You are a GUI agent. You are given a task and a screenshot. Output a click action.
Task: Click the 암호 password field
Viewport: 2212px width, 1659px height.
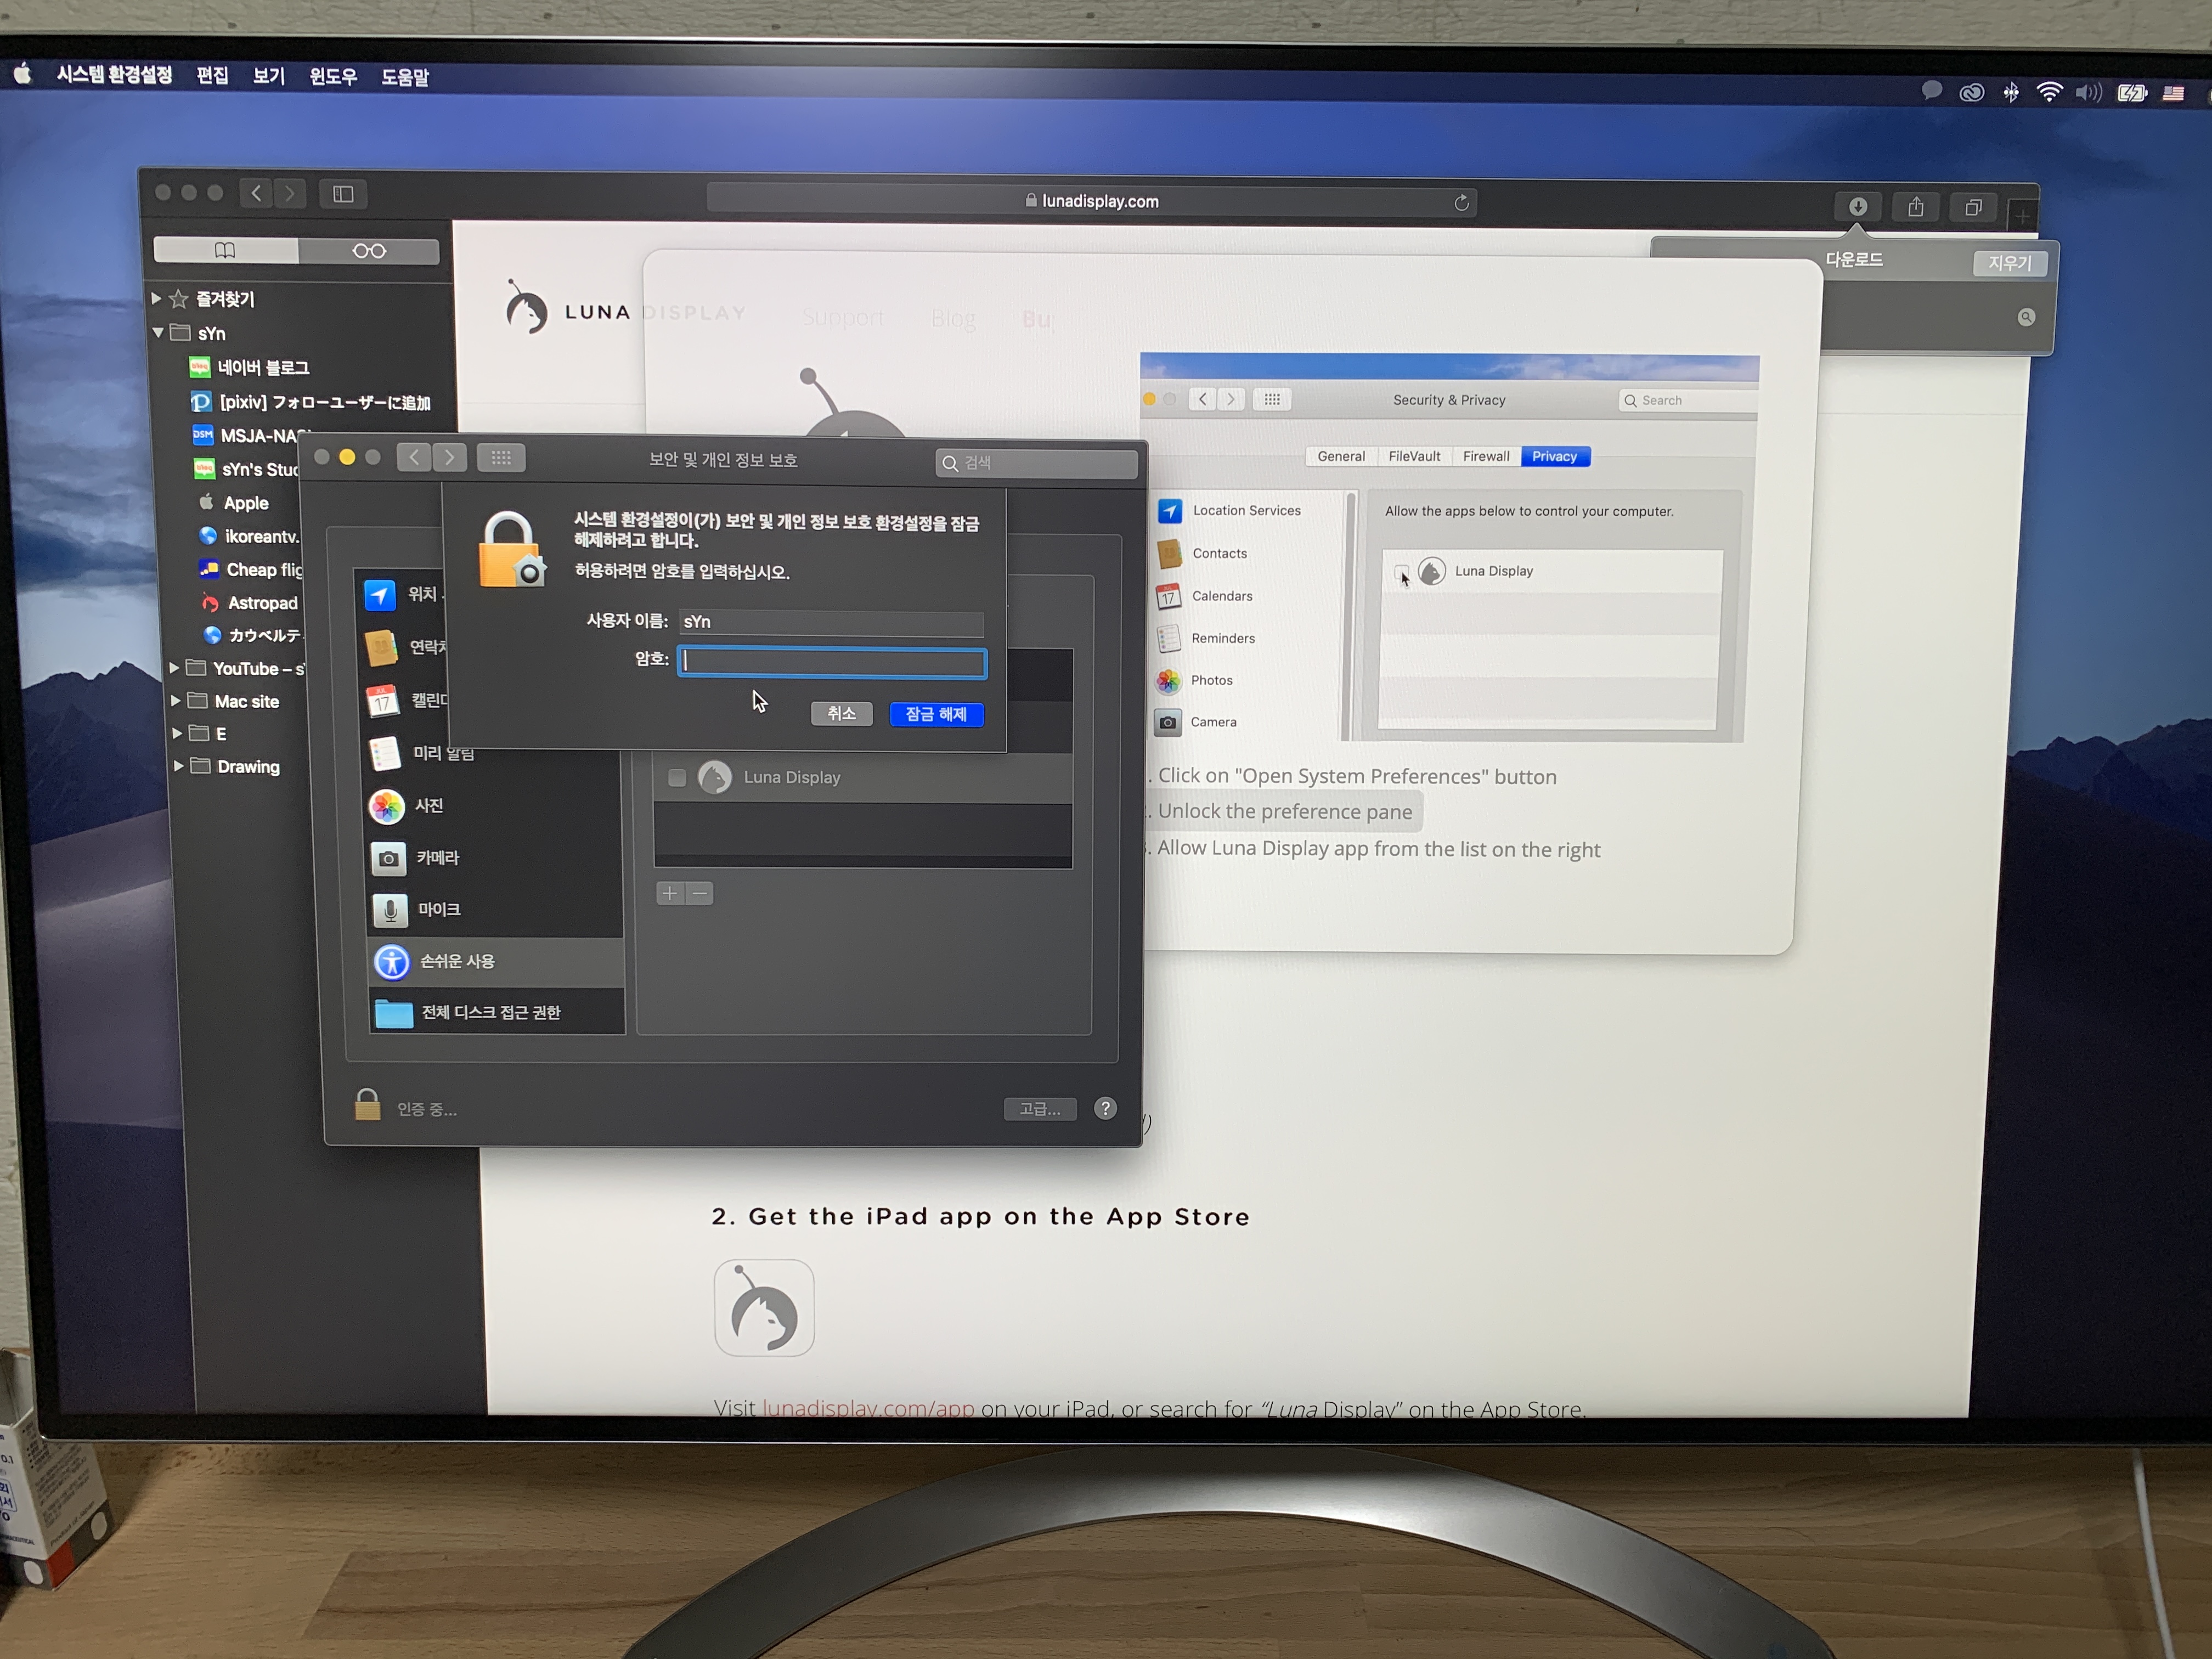coord(832,662)
